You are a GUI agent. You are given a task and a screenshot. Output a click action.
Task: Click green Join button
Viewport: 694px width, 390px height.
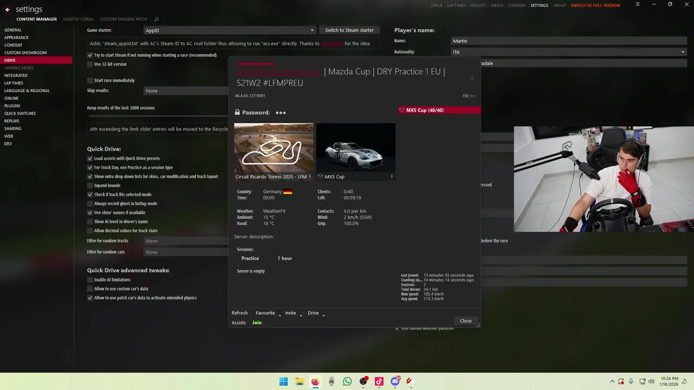pos(257,323)
